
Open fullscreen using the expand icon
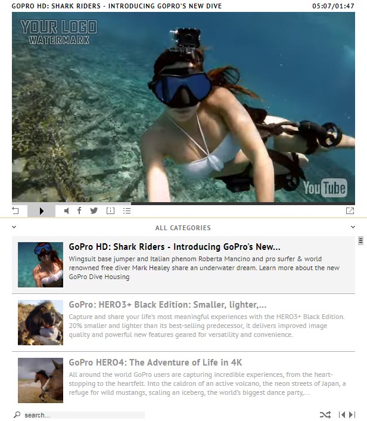pos(350,210)
